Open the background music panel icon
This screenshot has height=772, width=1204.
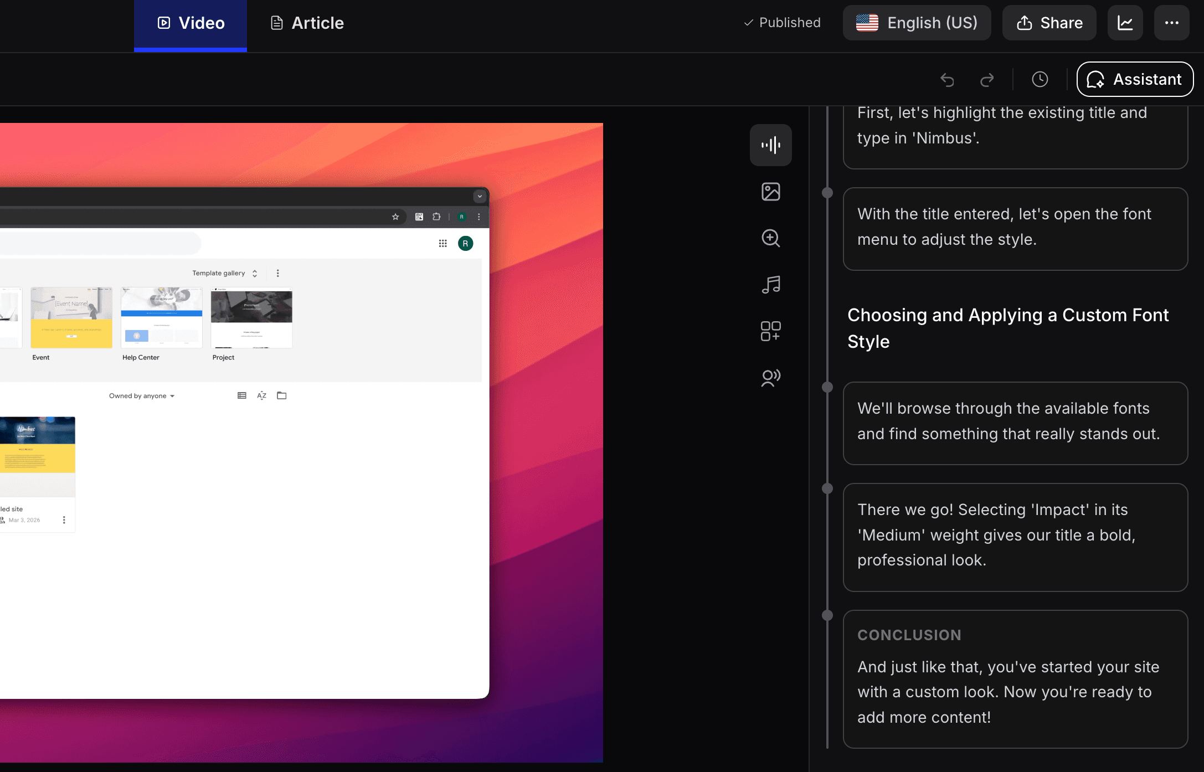point(770,285)
